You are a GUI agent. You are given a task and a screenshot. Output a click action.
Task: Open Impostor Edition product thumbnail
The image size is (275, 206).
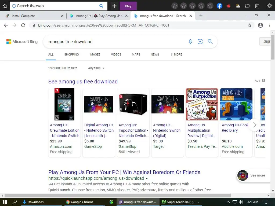pos(133,104)
